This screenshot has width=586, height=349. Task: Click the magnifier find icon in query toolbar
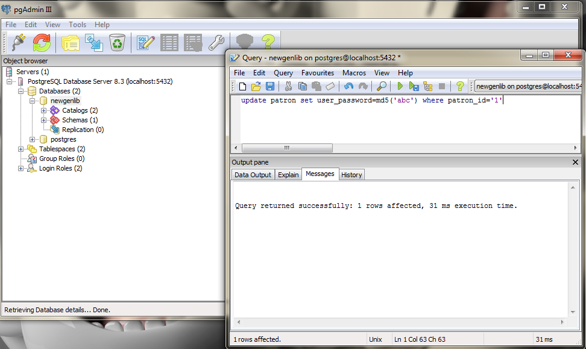(381, 87)
